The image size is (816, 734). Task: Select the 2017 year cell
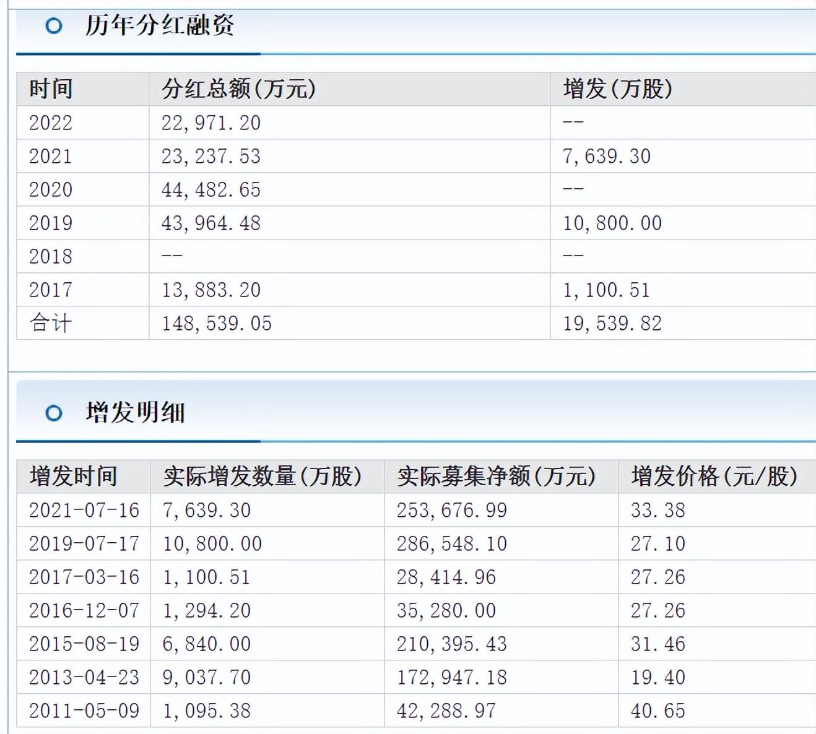51,290
